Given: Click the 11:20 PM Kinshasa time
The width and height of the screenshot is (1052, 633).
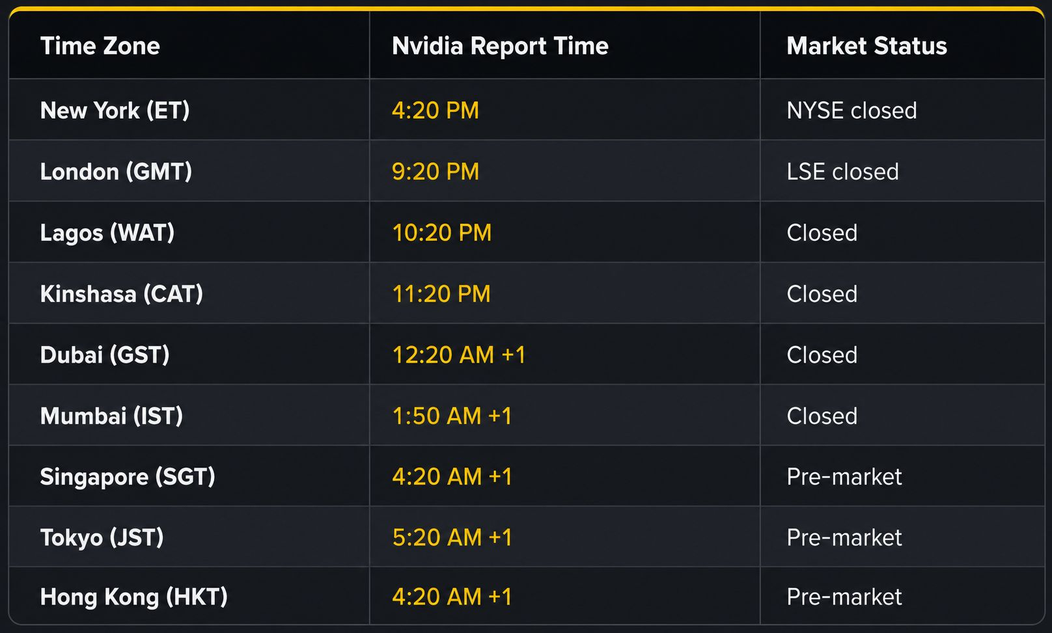Looking at the screenshot, I should [441, 294].
